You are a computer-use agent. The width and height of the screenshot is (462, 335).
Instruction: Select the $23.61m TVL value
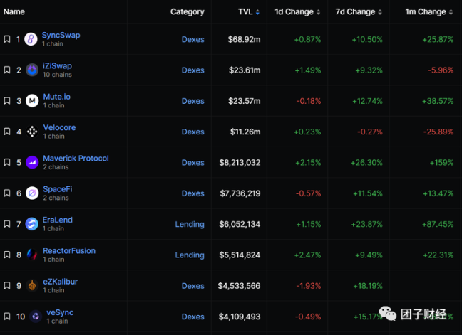point(245,70)
